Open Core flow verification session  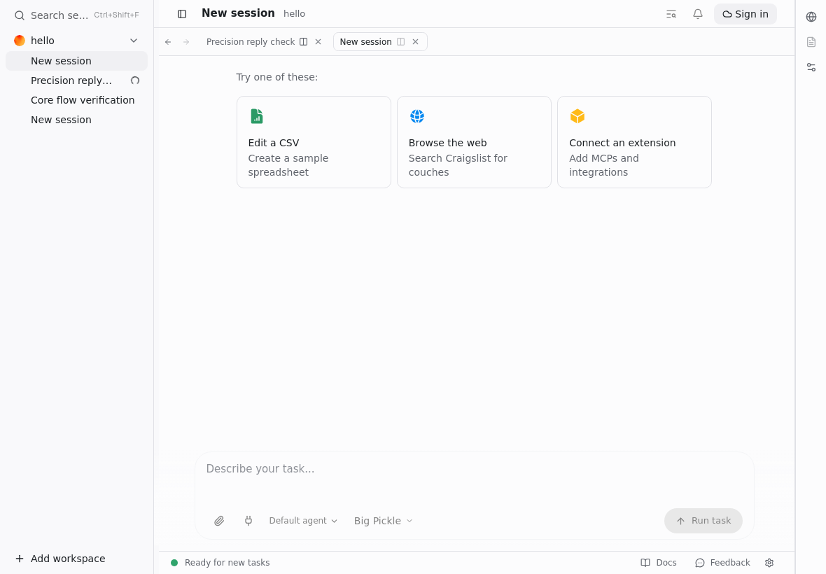click(x=76, y=100)
